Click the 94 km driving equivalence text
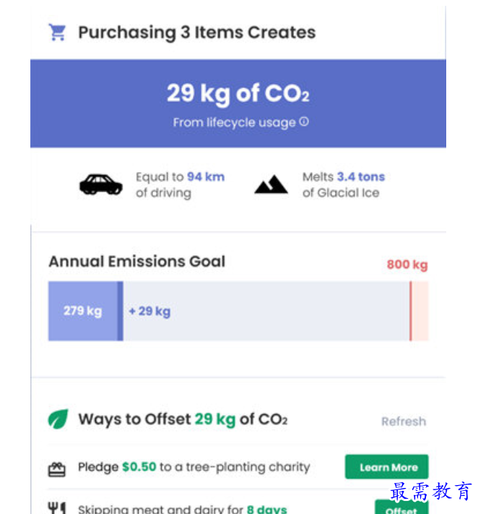 pos(206,176)
